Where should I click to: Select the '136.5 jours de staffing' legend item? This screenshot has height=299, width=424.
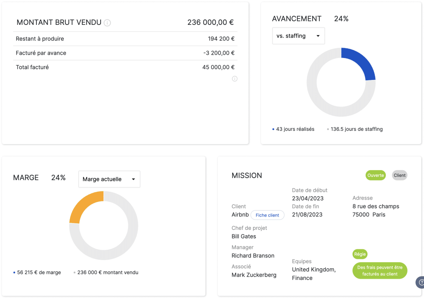pyautogui.click(x=356, y=129)
